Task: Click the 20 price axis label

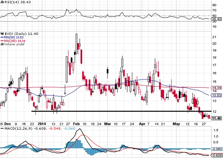Action: 214,43
